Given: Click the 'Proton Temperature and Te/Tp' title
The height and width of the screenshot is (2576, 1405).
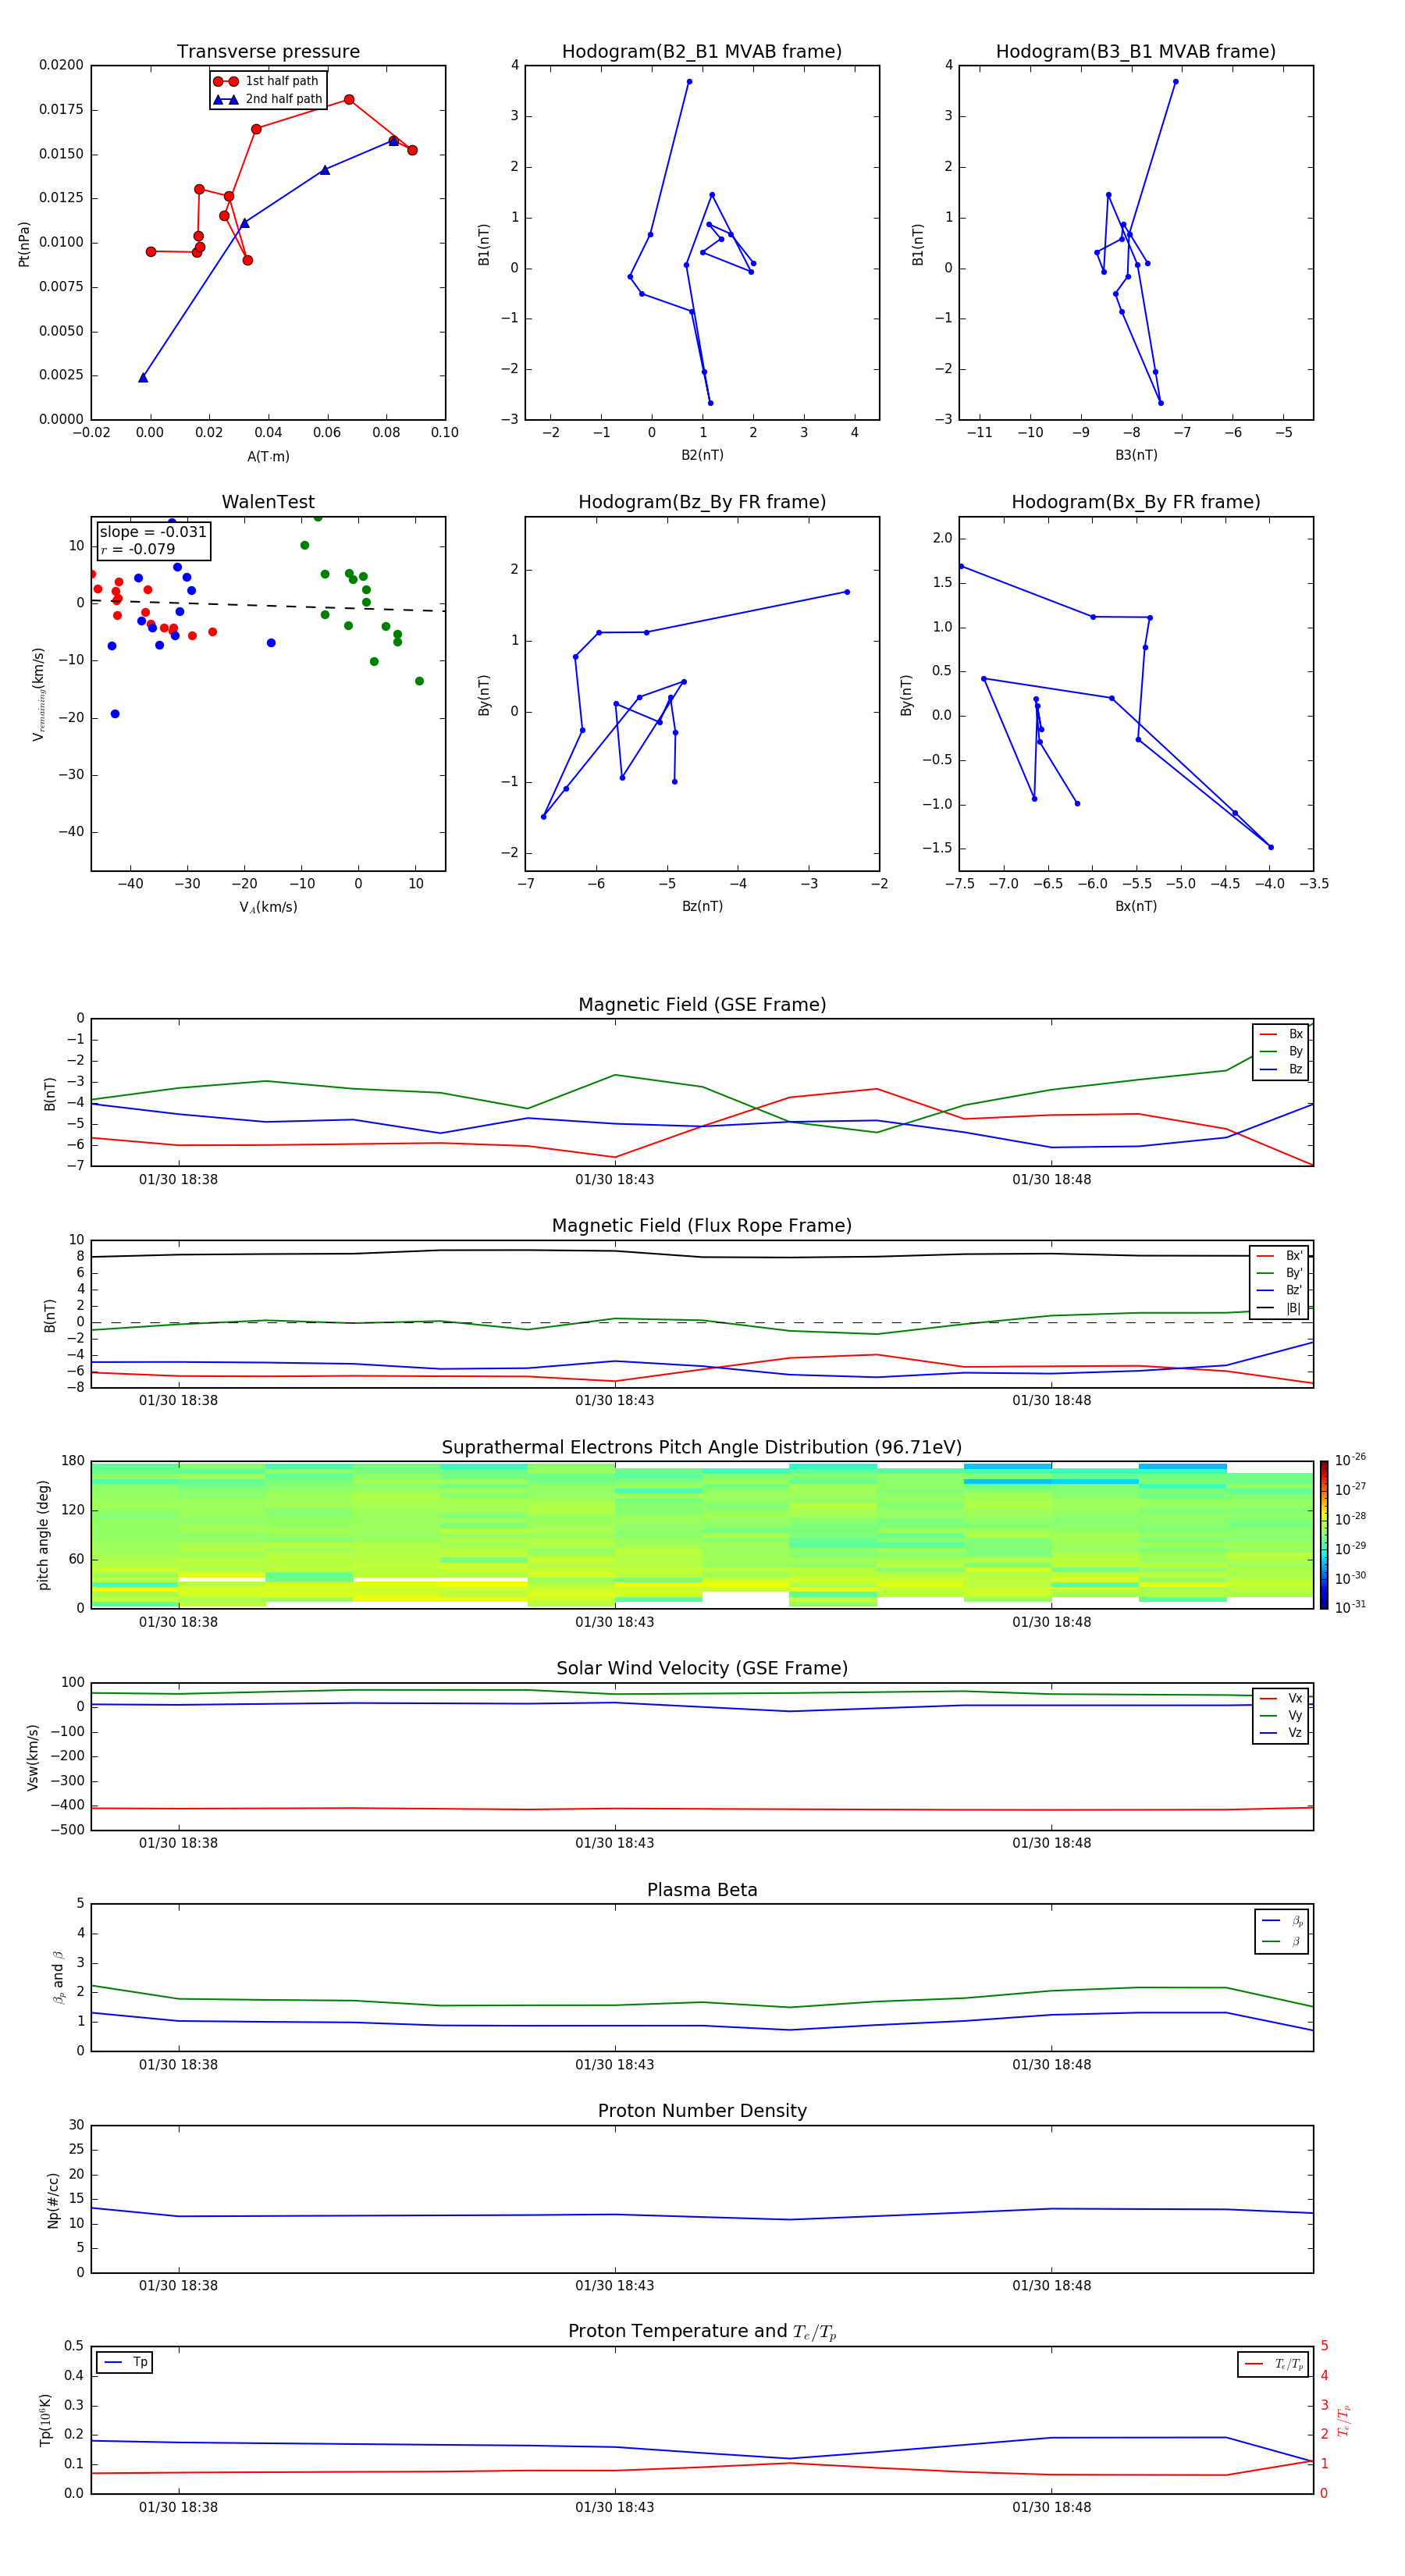Looking at the screenshot, I should (x=702, y=2332).
